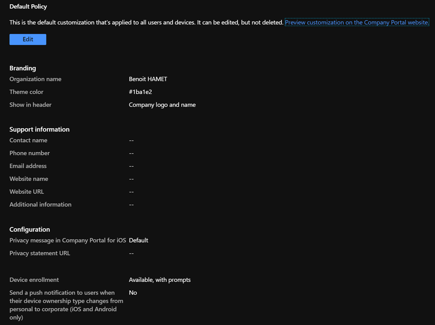This screenshot has width=435, height=325.
Task: Click the Website name label
Action: tap(28, 179)
